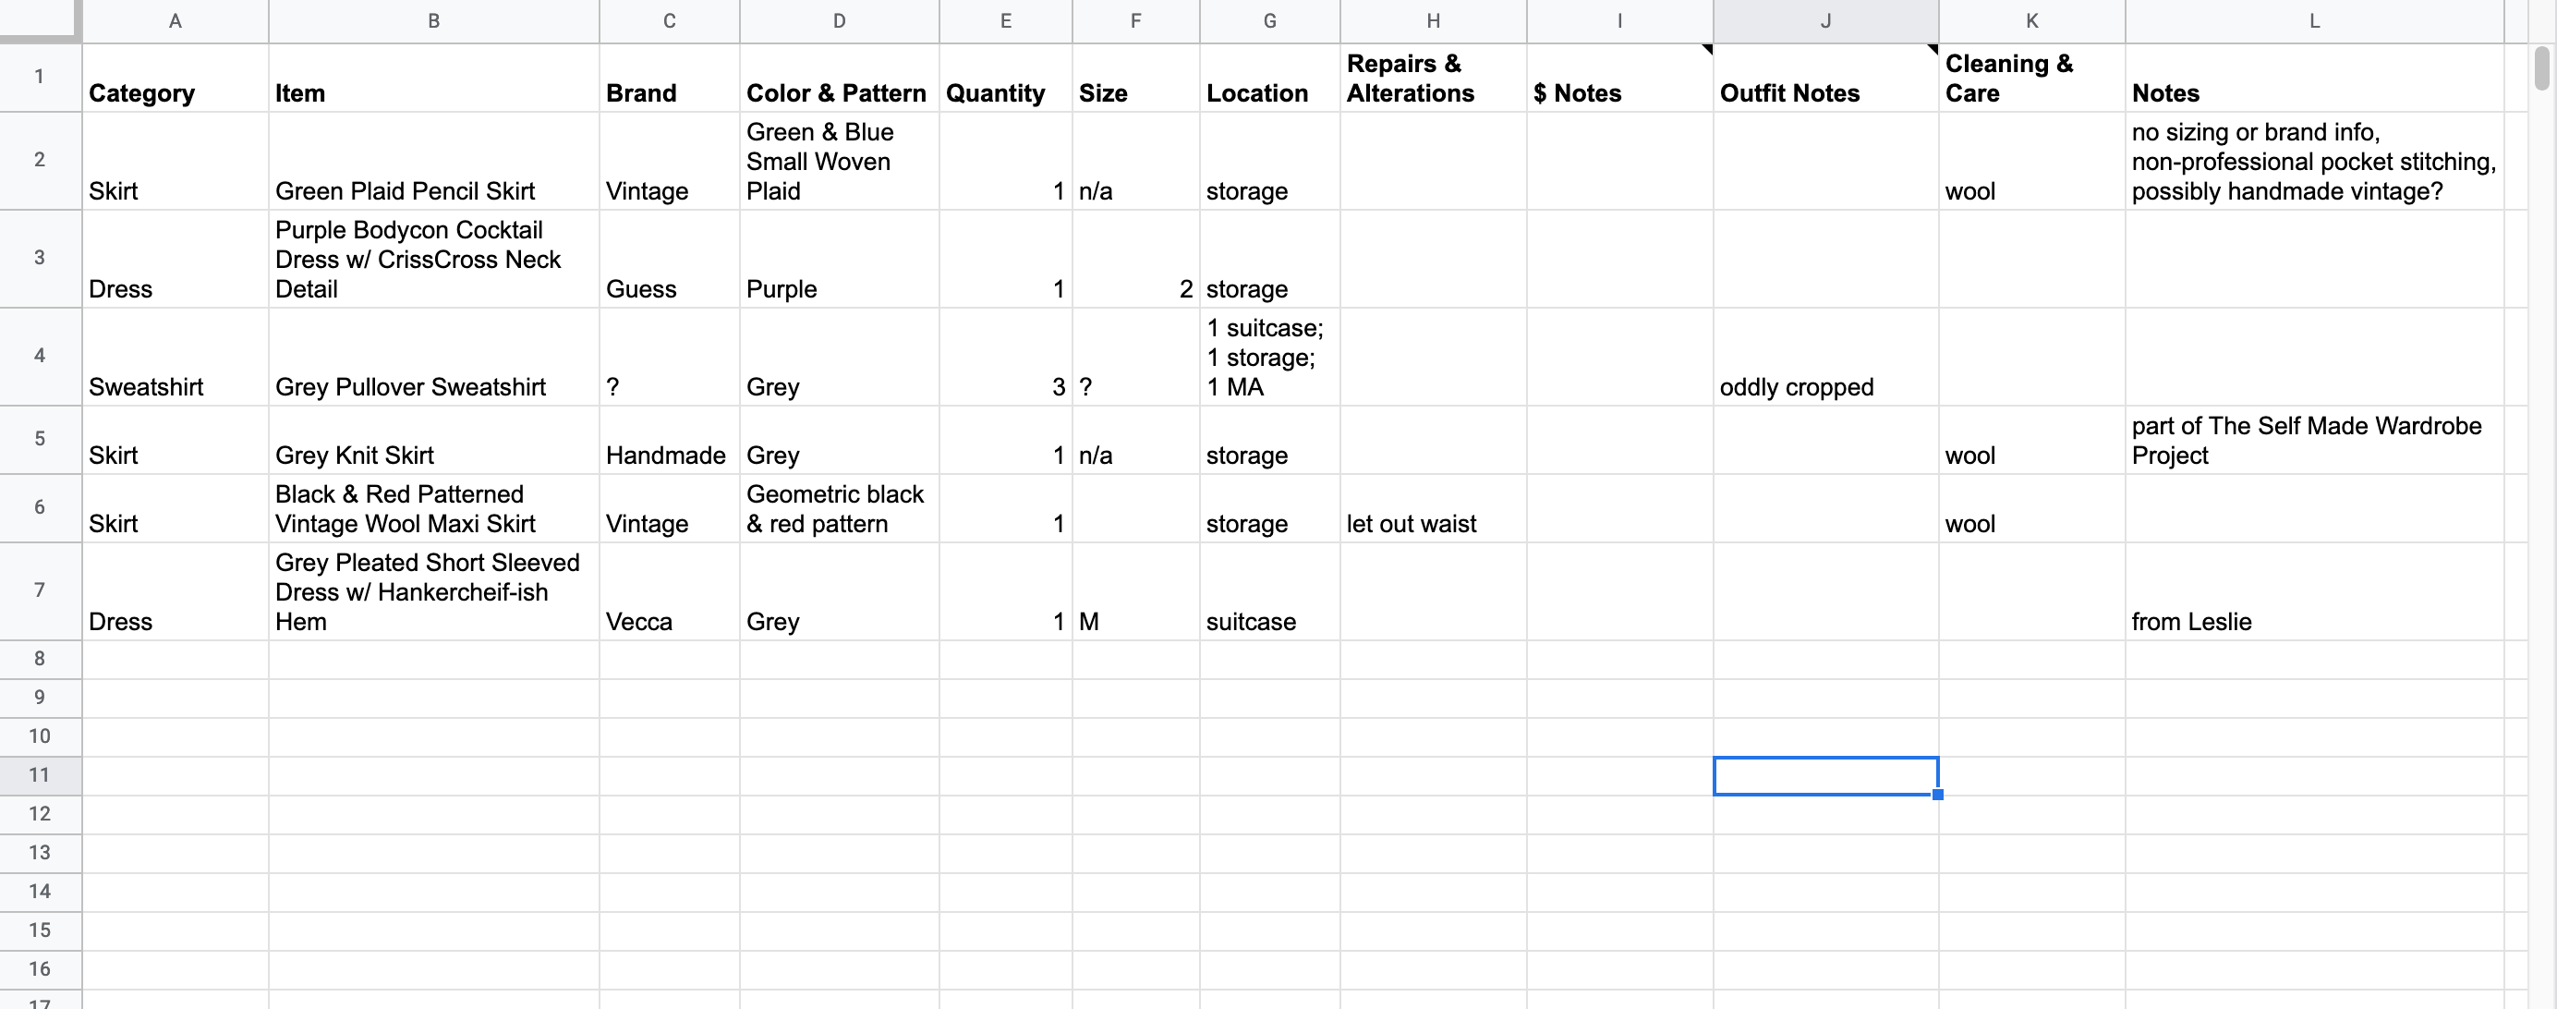Click column L header
2557x1009 pixels.
coord(2313,21)
